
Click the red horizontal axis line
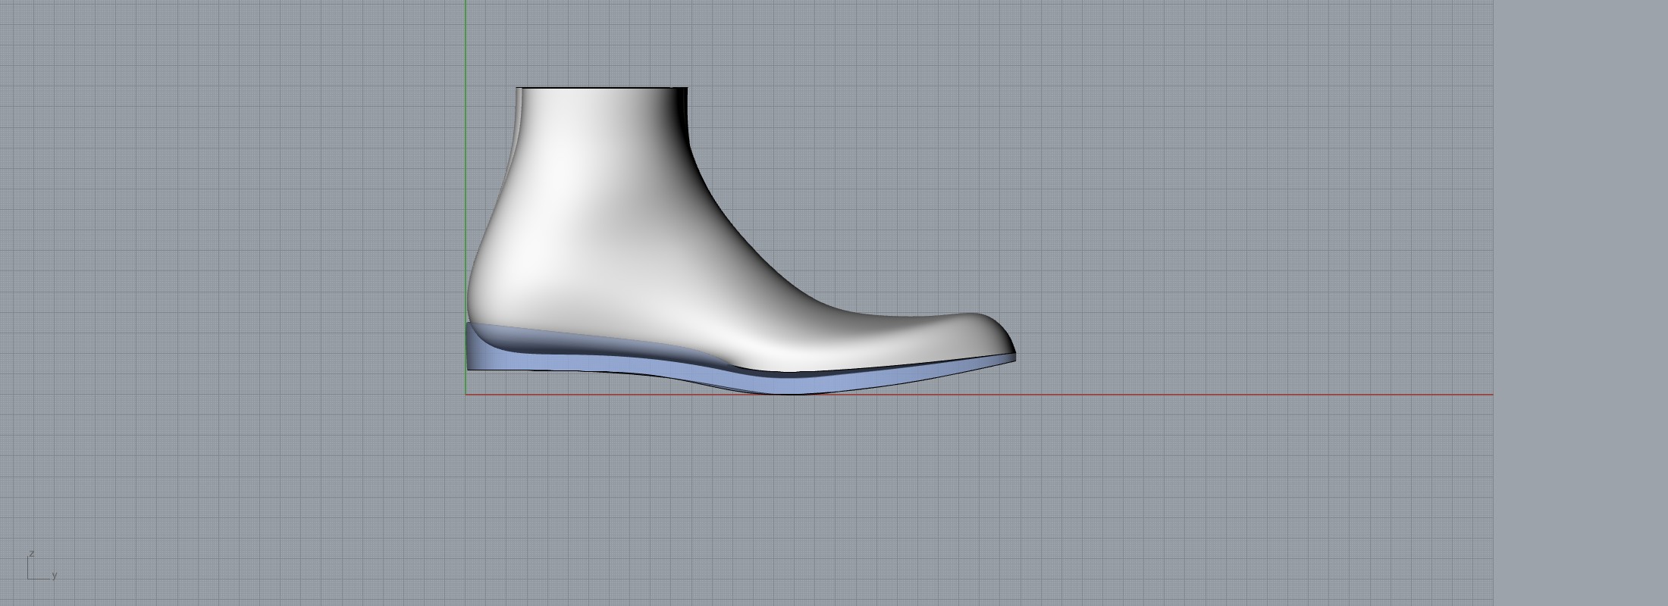pos(1213,395)
